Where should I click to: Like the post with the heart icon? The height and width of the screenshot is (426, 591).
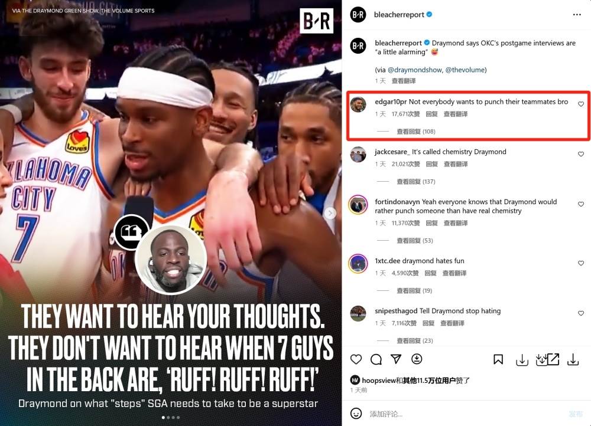(356, 359)
